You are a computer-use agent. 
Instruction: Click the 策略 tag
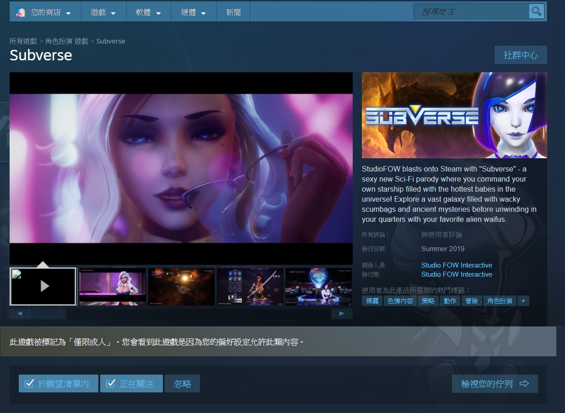coord(429,300)
